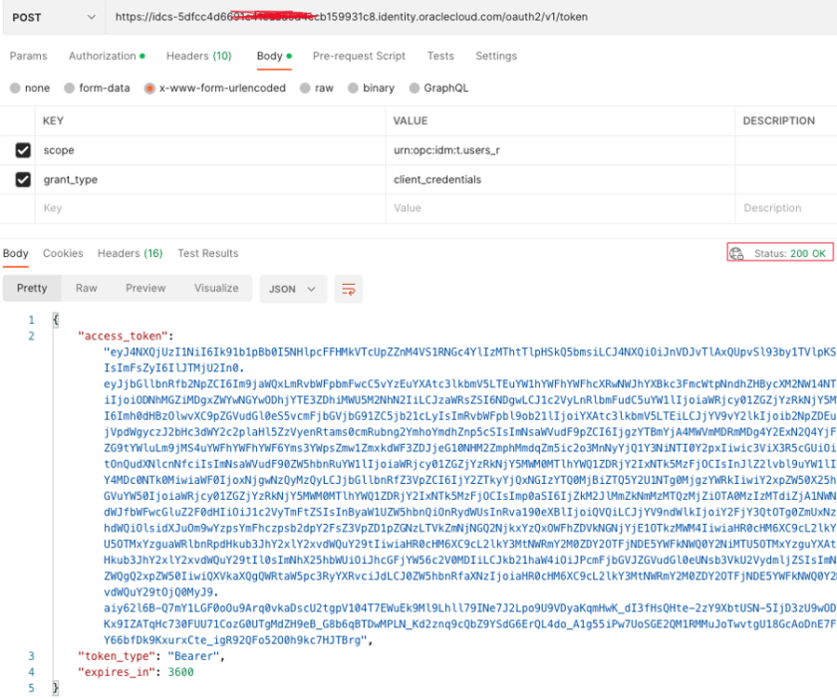Click the word wrap icon beside JSON

[349, 289]
